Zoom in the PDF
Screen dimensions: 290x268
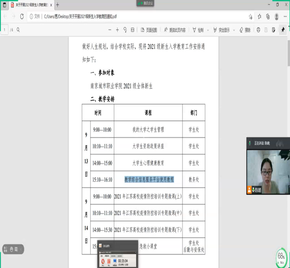[x=117, y=30]
